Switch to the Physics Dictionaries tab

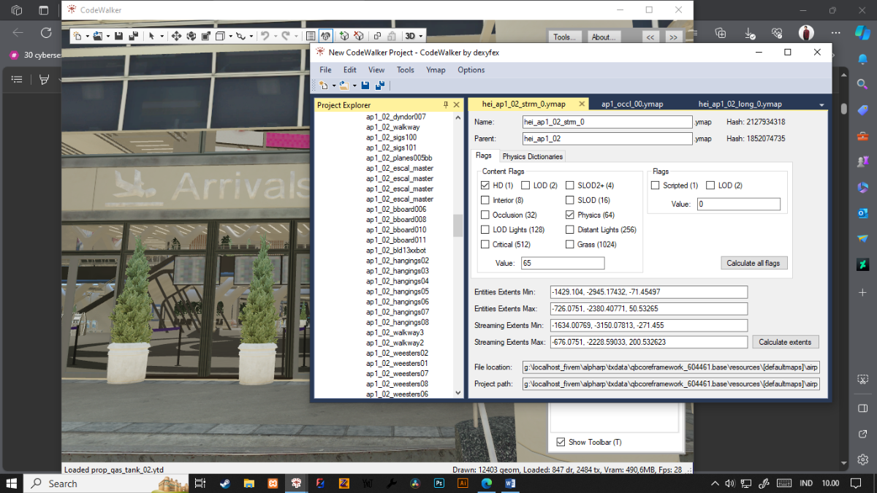(x=532, y=156)
